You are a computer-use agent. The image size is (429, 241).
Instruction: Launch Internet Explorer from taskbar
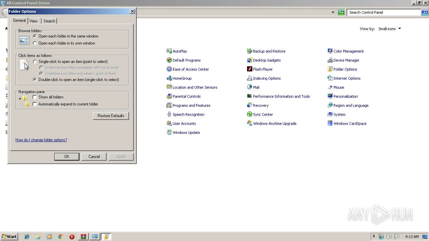pyautogui.click(x=27, y=237)
